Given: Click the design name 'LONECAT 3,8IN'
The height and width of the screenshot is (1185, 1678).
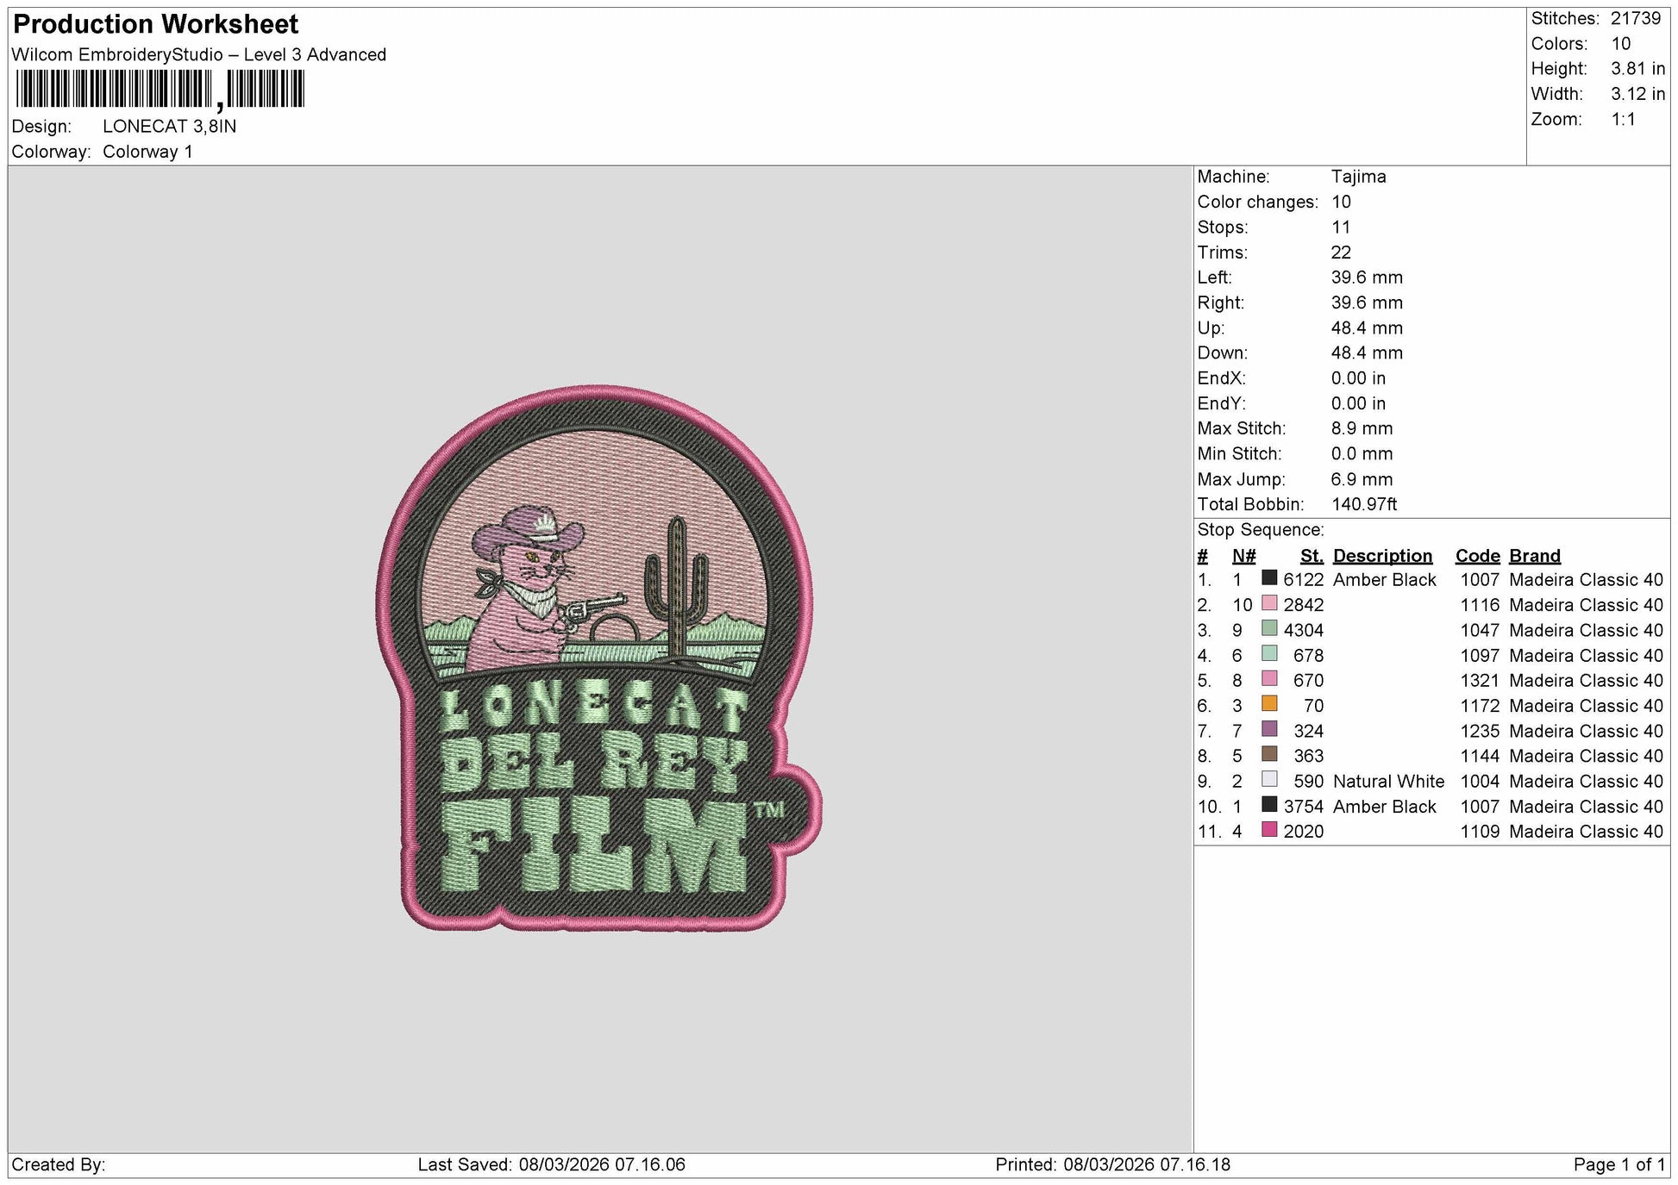Looking at the screenshot, I should coord(169,126).
